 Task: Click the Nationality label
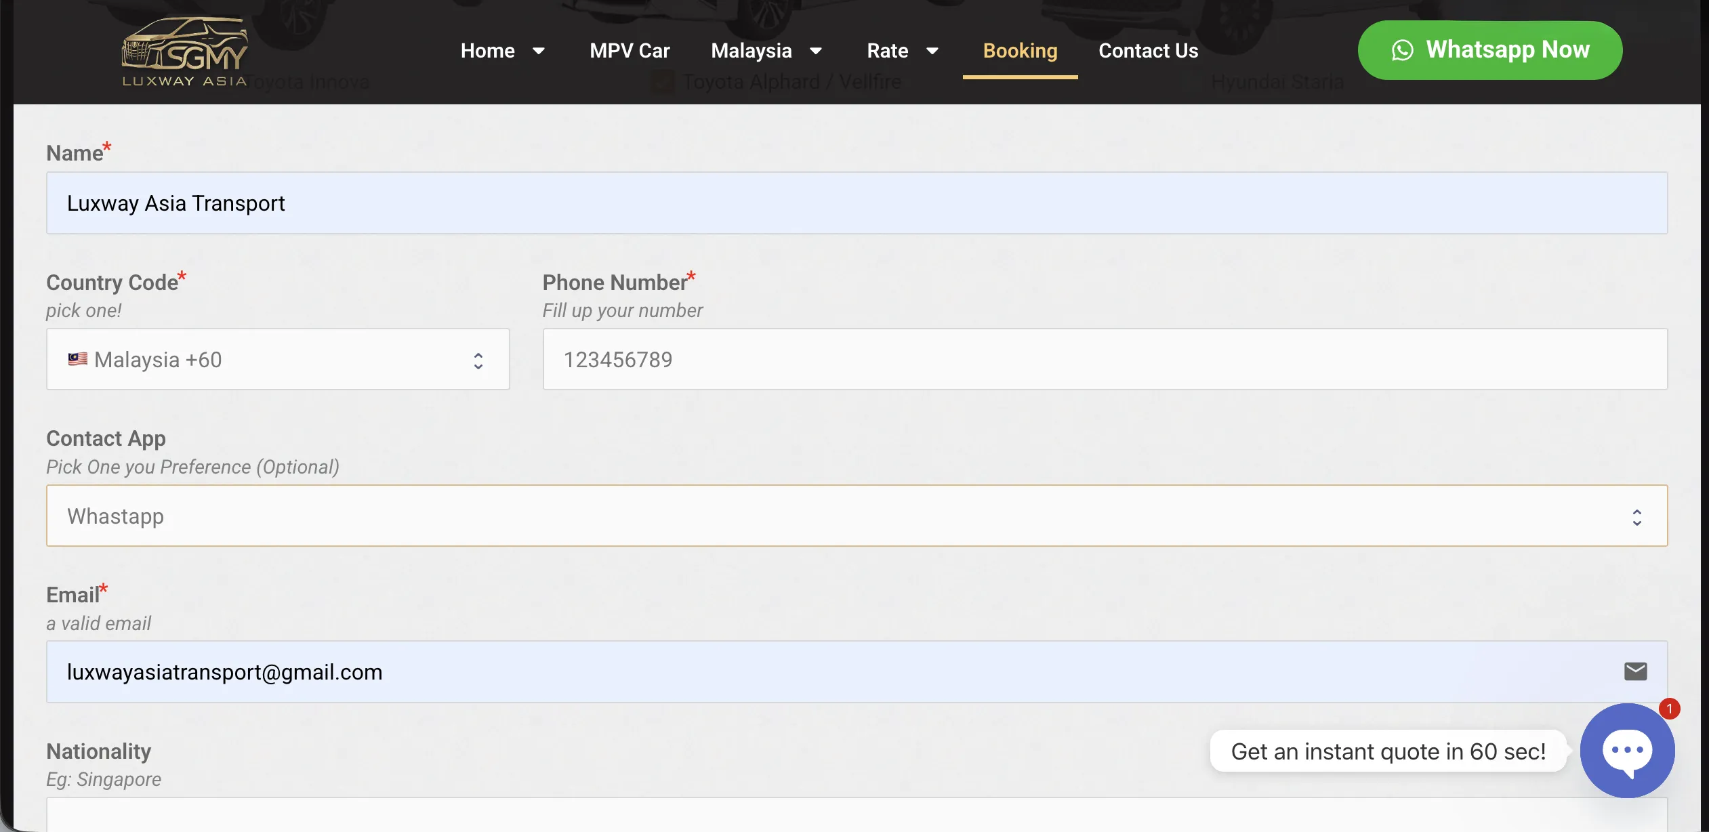[x=98, y=751]
